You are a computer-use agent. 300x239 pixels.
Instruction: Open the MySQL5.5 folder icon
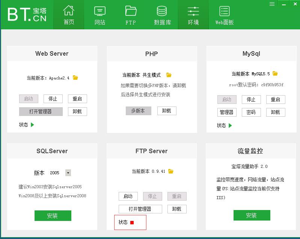(x=275, y=73)
